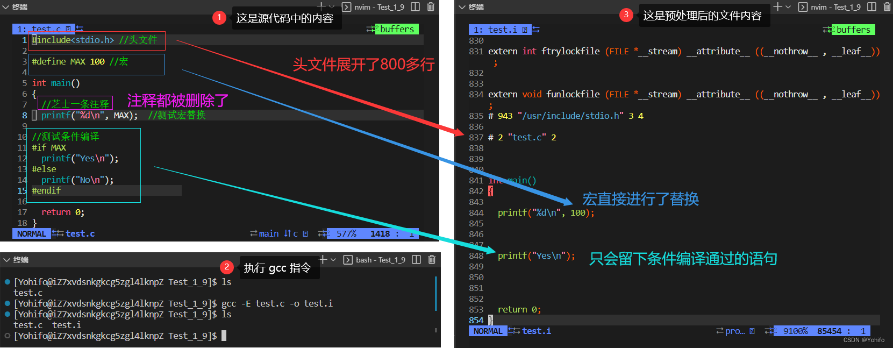Click the terminal icon beside bash label
893x348 pixels.
[x=348, y=260]
